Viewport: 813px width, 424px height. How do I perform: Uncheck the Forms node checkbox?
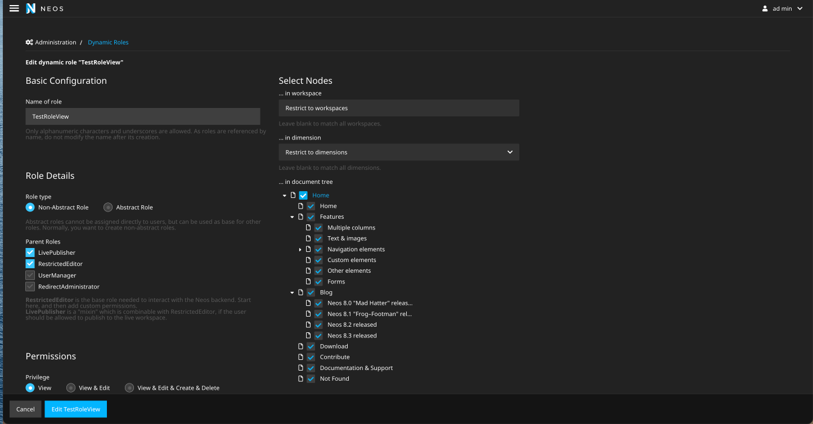[x=318, y=281]
